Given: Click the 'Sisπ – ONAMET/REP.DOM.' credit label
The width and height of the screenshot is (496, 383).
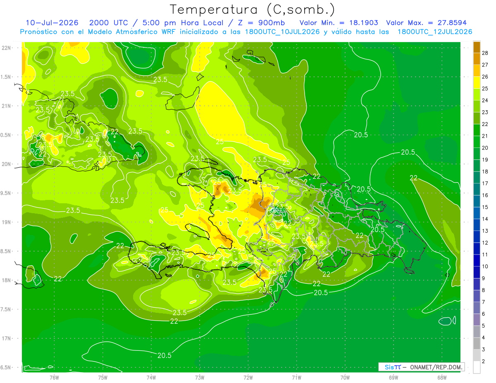Looking at the screenshot, I should point(421,367).
